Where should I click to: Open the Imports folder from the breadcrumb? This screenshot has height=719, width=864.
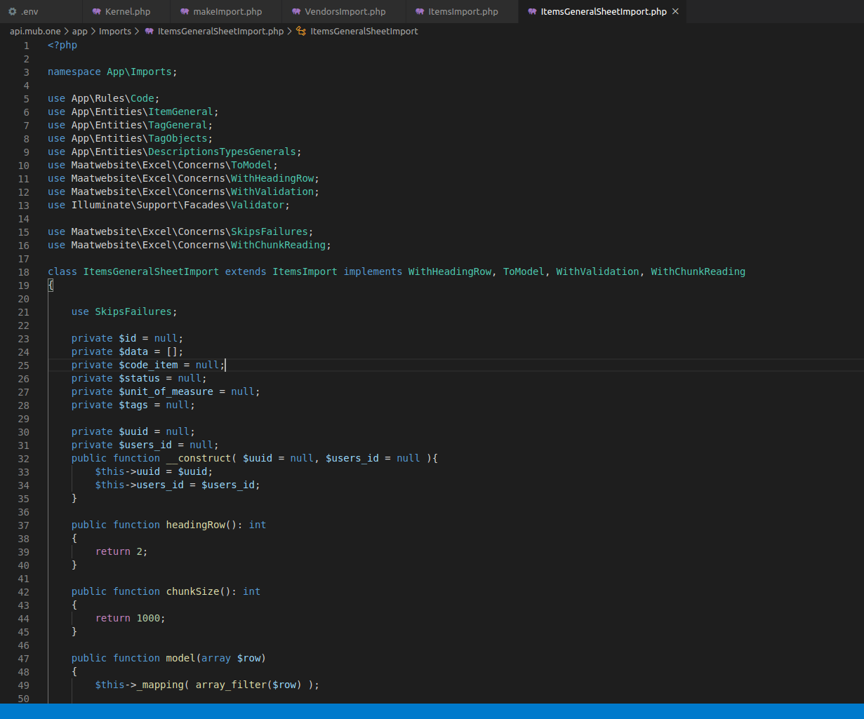(115, 31)
